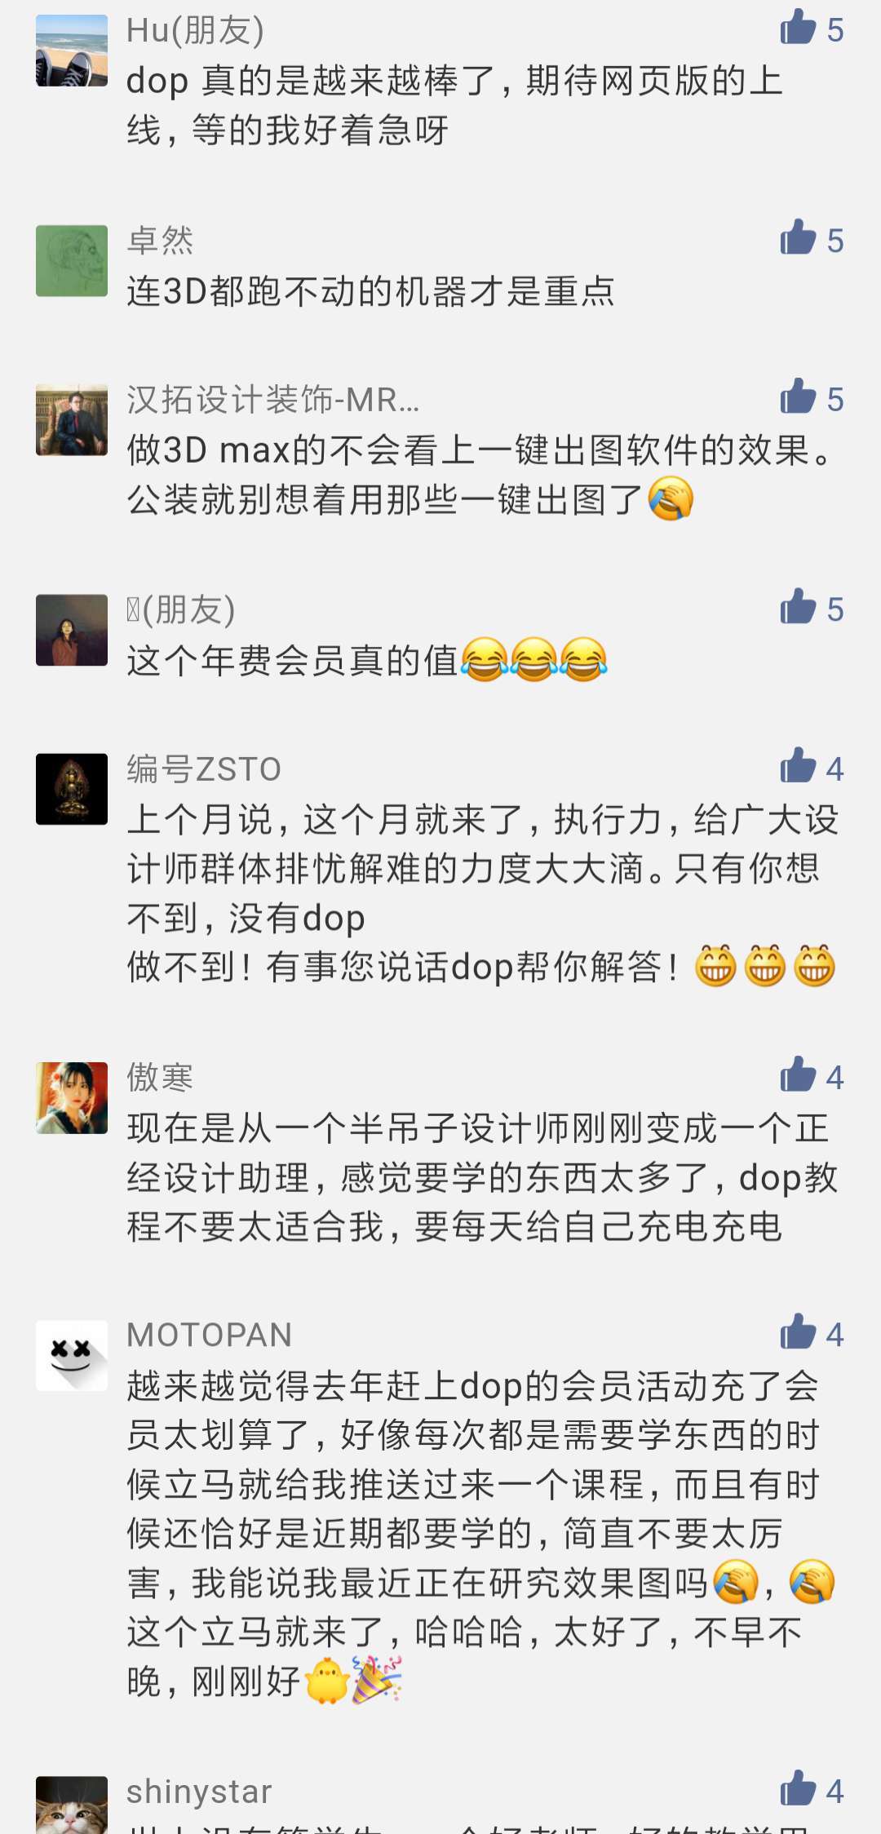Open Hu's beach avatar
Viewport: 881px width, 1834px height.
point(72,51)
